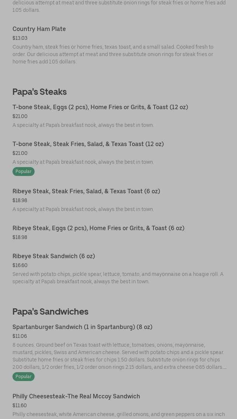Click the $11.60 Philly Cheesesteak price

pos(20,405)
